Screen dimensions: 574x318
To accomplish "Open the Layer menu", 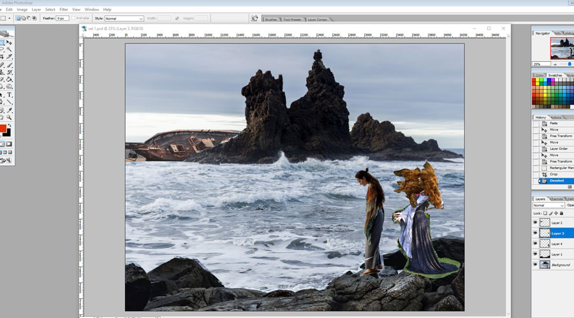I will [36, 10].
